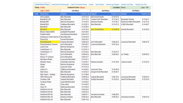Select the highlighted Flying Shadow cell
The width and height of the screenshot is (183, 103).
50,42
